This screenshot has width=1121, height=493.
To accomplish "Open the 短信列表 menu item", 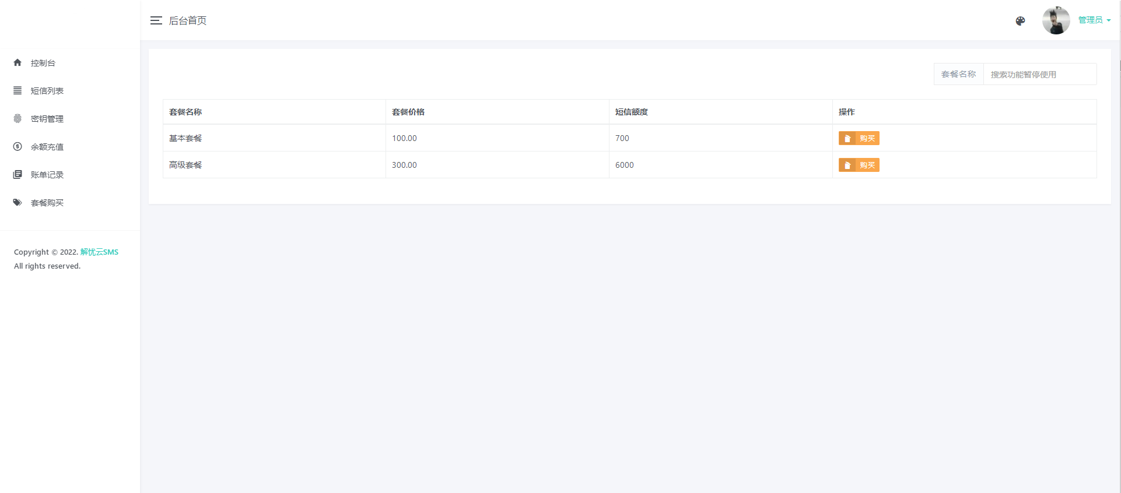I will (x=47, y=91).
